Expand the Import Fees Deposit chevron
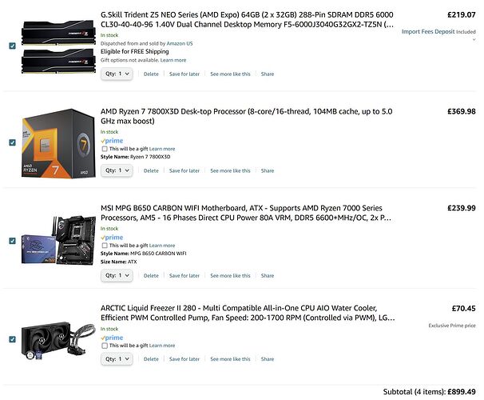 tap(474, 39)
